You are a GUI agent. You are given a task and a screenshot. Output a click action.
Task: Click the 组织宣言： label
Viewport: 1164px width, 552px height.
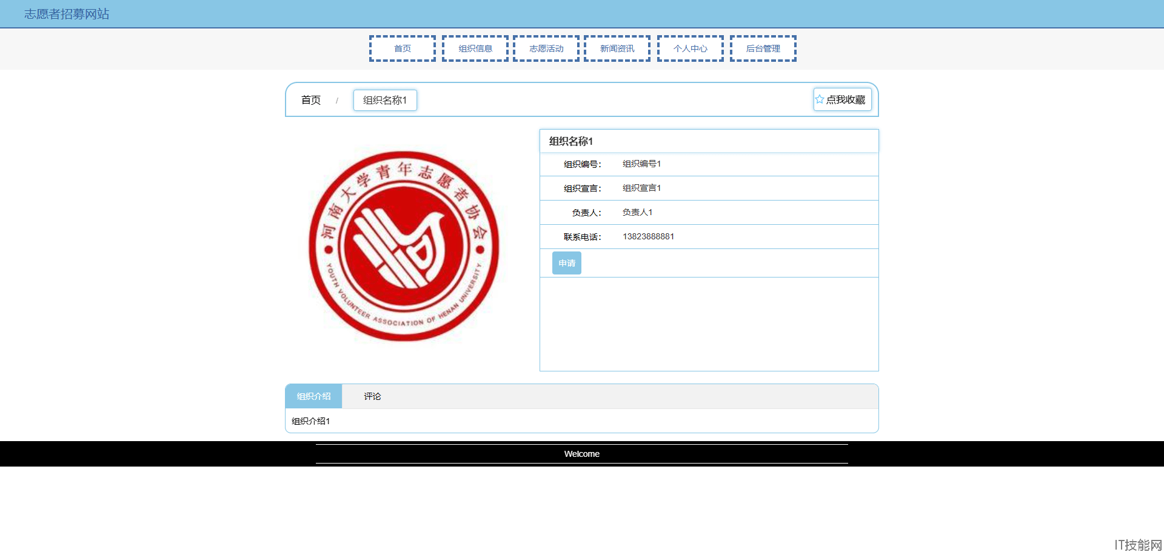click(583, 188)
